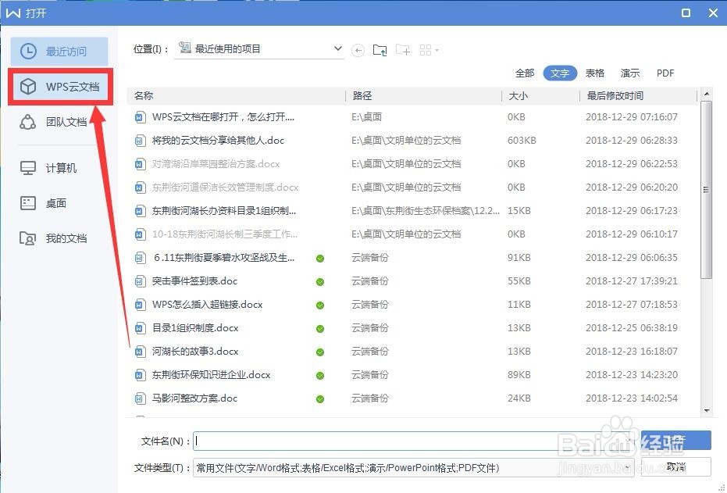This screenshot has width=727, height=493.
Task: Click green sync checkmark of 河湖长的故事3.docx
Action: (x=320, y=352)
